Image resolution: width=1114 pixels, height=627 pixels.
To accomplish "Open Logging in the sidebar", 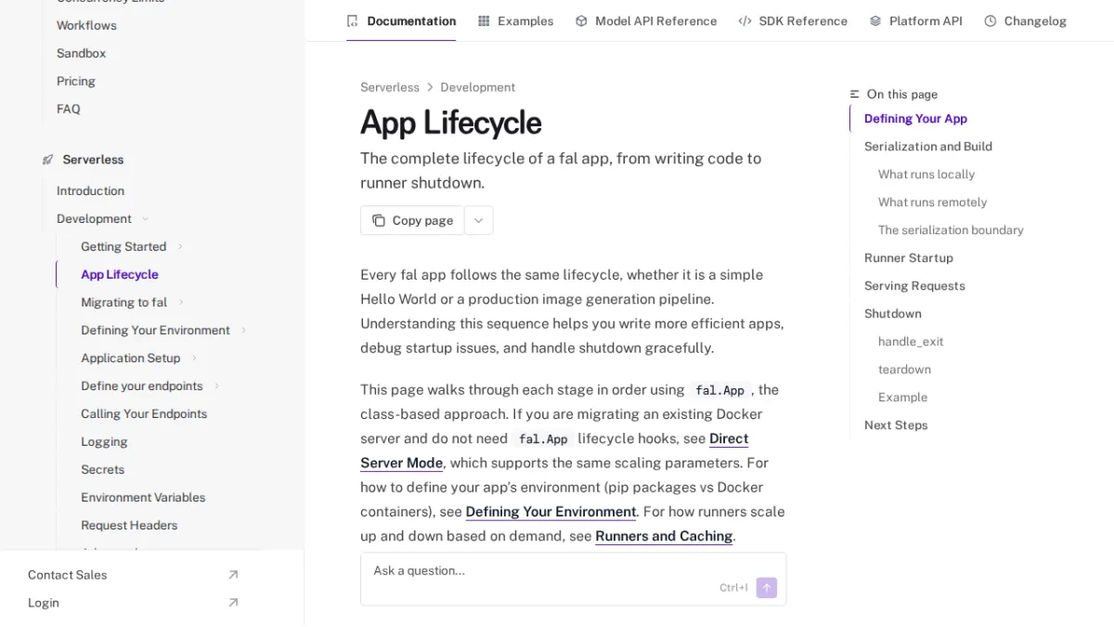I will pyautogui.click(x=104, y=441).
